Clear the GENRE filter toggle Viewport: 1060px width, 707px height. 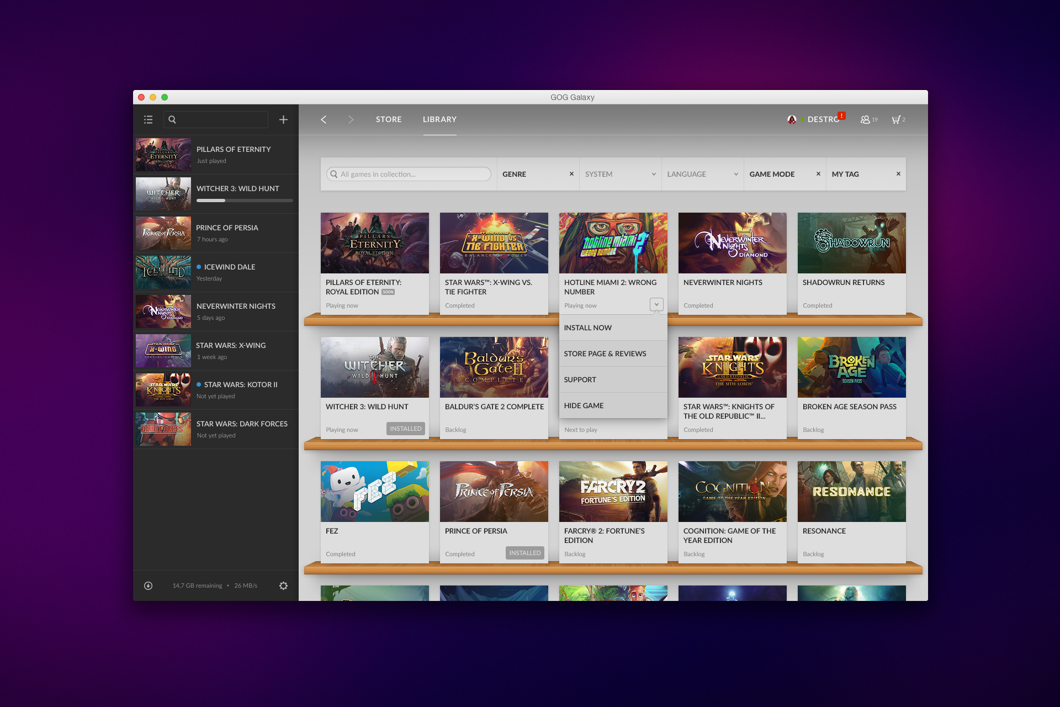tap(573, 173)
